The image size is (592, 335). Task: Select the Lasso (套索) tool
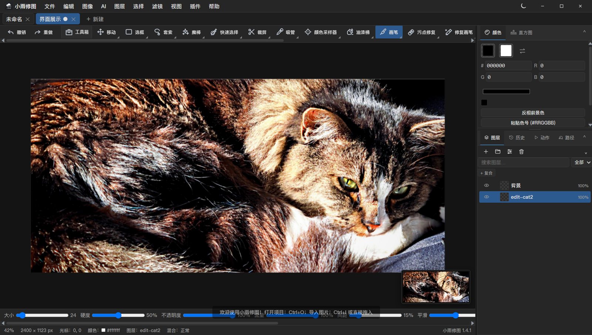163,32
